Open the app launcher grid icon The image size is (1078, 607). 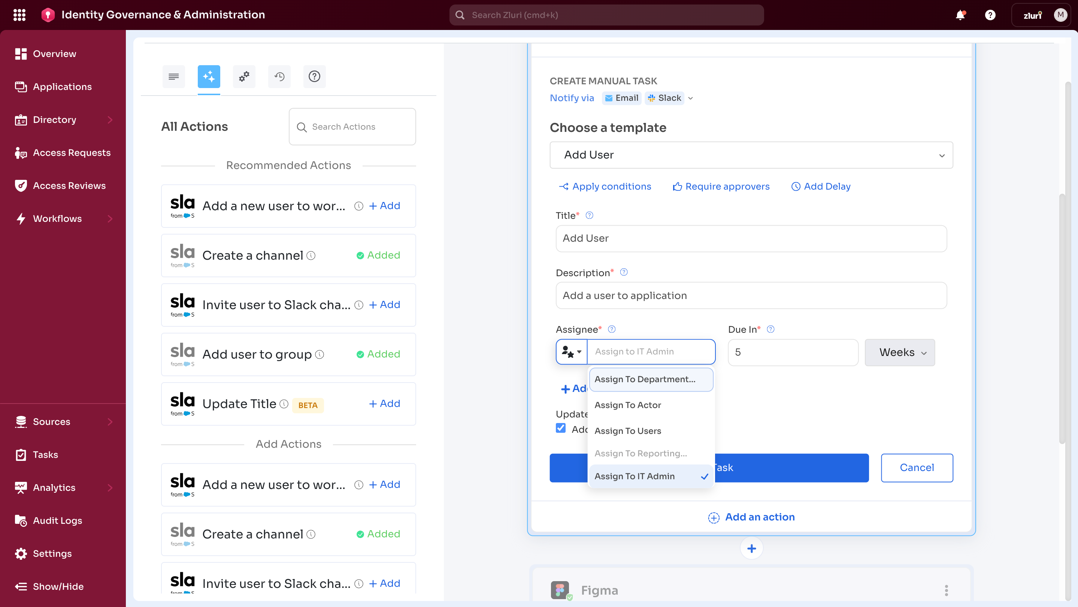tap(19, 15)
